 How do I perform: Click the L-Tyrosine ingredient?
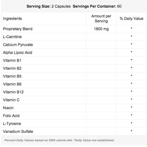click(12, 124)
